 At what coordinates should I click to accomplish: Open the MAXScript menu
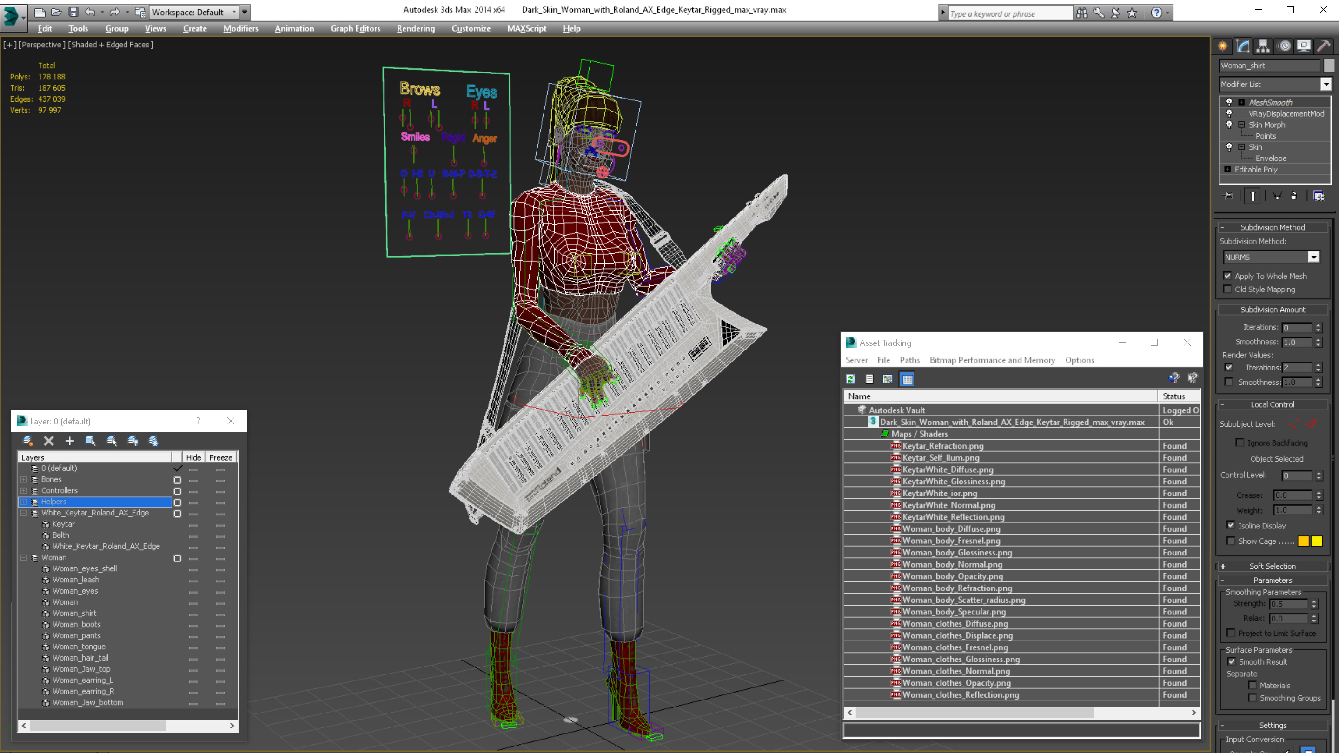(527, 28)
